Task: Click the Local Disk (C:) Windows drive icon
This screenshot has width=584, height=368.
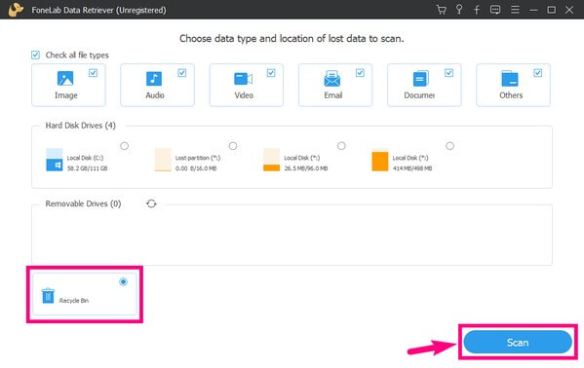Action: point(55,160)
